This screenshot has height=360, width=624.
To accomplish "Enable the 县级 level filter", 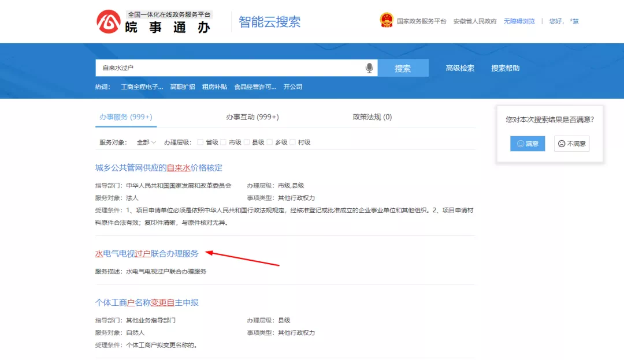I will [x=247, y=142].
